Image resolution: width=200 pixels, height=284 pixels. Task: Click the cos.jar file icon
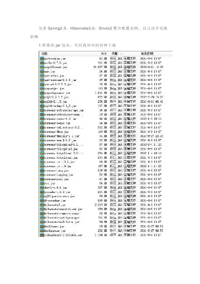point(42,183)
